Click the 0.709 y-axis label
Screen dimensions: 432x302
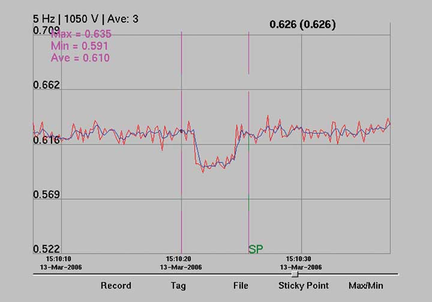tap(46, 30)
